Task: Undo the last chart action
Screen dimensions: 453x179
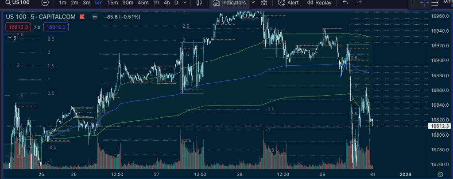Action: (x=345, y=3)
